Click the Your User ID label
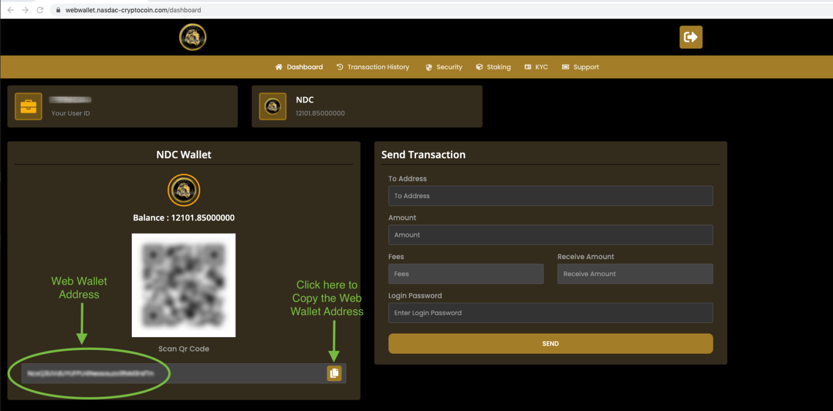The width and height of the screenshot is (833, 411). pos(71,113)
